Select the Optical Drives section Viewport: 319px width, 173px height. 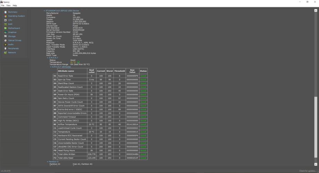[x=15, y=41]
